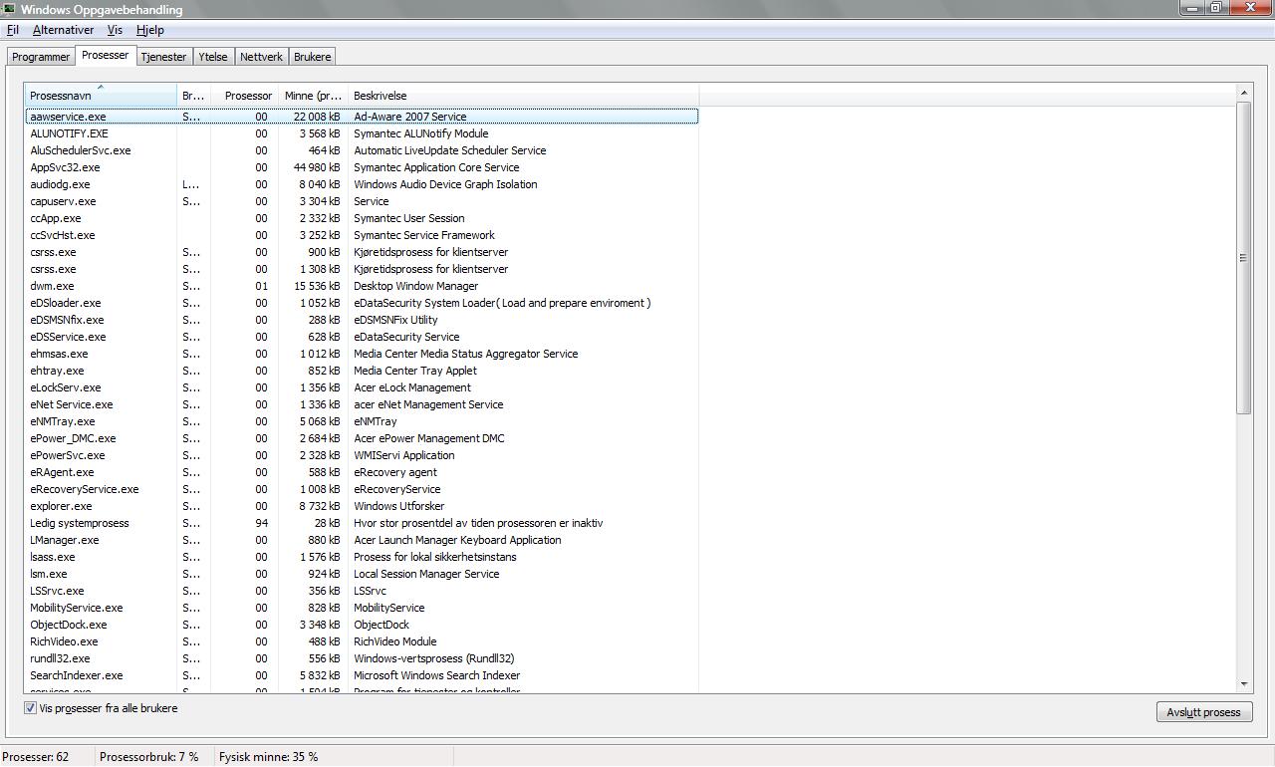Screen dimensions: 1275x767
Task: Sort by Prosessnavn column header
Action: click(100, 96)
